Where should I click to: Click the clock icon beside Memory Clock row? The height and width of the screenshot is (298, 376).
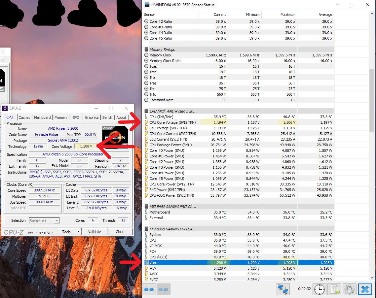(x=146, y=55)
